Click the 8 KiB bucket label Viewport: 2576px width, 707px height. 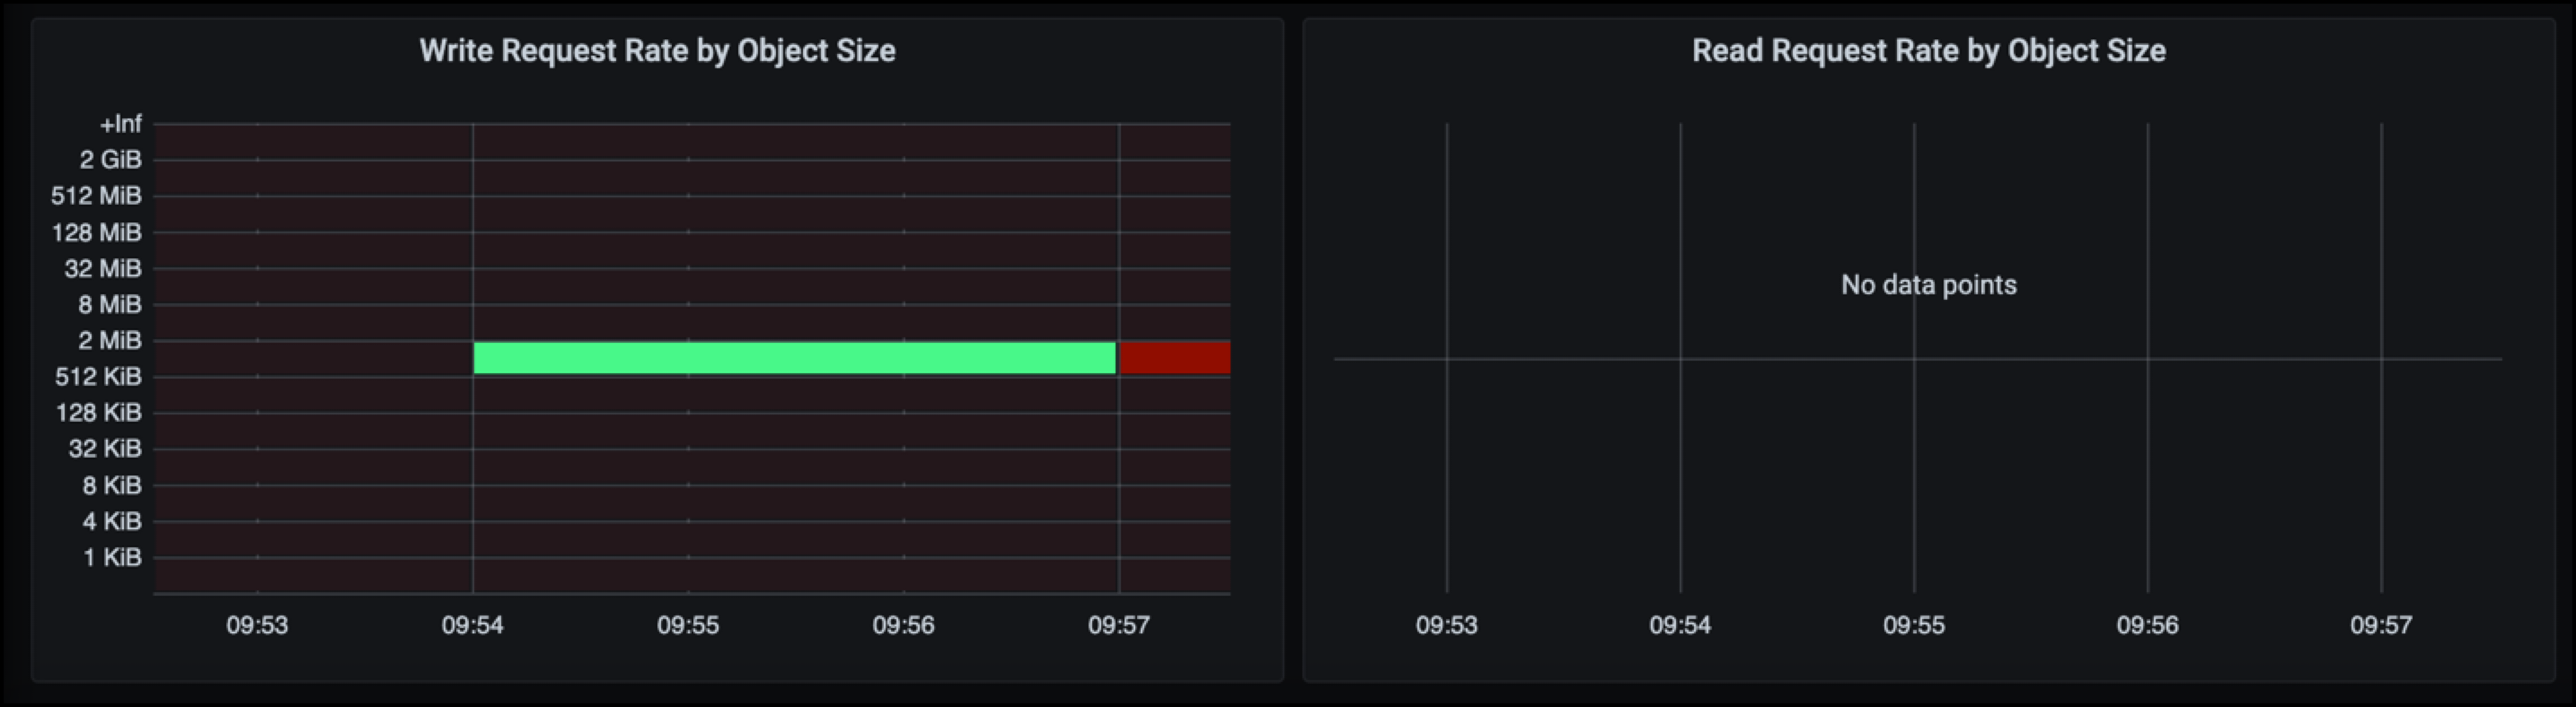(111, 485)
